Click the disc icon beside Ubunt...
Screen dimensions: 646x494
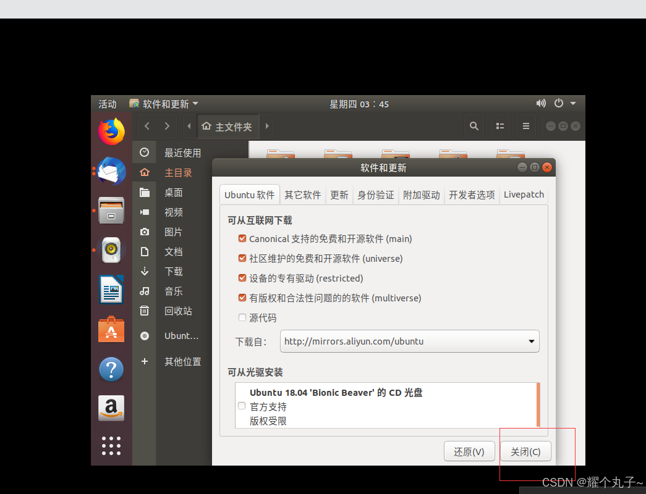pyautogui.click(x=144, y=336)
